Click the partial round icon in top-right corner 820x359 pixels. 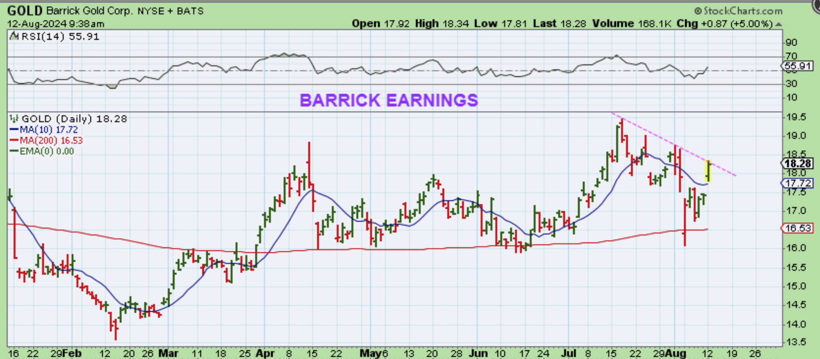point(815,4)
